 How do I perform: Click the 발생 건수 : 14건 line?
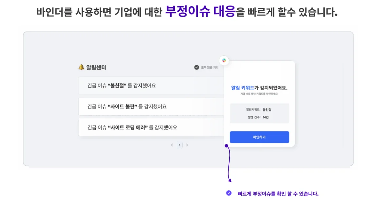click(259, 117)
